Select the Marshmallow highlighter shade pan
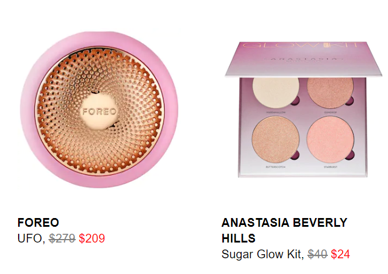 (x=275, y=93)
